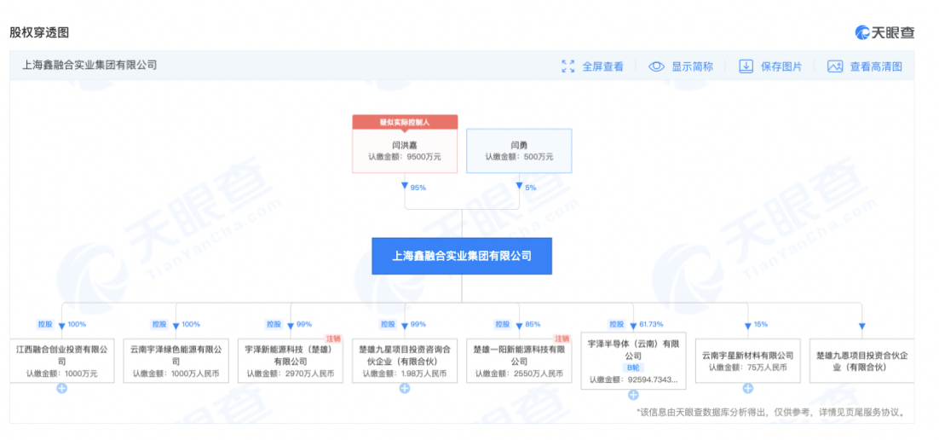
Task: Click 认缴金额：1.98万人民币 value
Action: click(404, 373)
